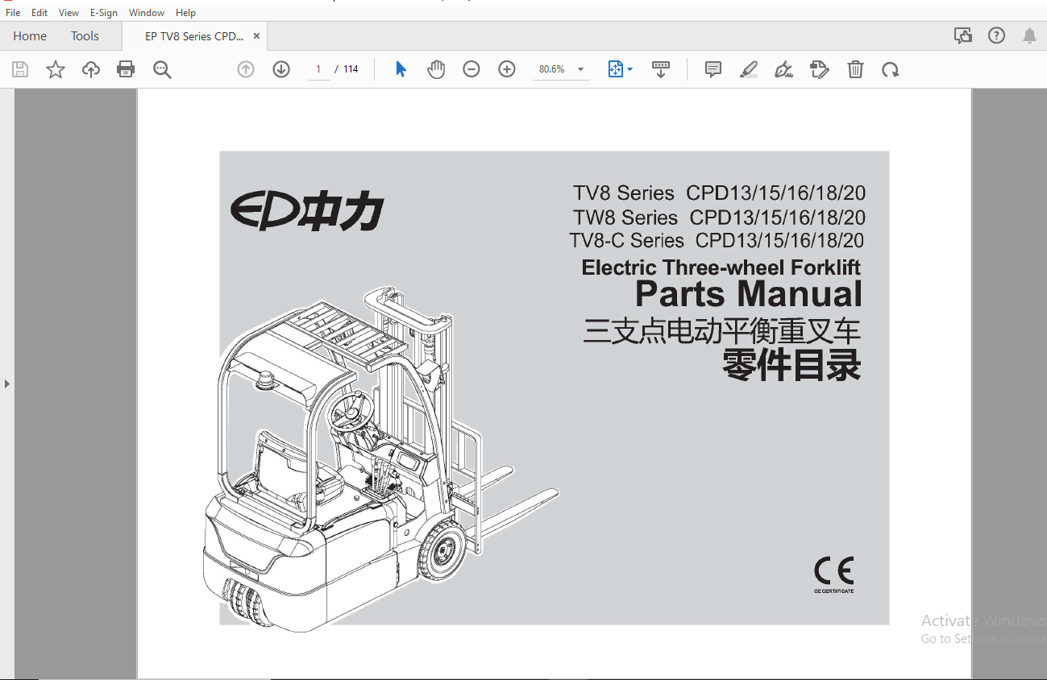Switch to the Home tab

pyautogui.click(x=30, y=36)
